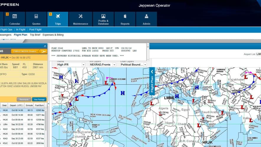This screenshot has height=147, width=261.
Task: Click the Airport List input field
Action: (x=258, y=54)
